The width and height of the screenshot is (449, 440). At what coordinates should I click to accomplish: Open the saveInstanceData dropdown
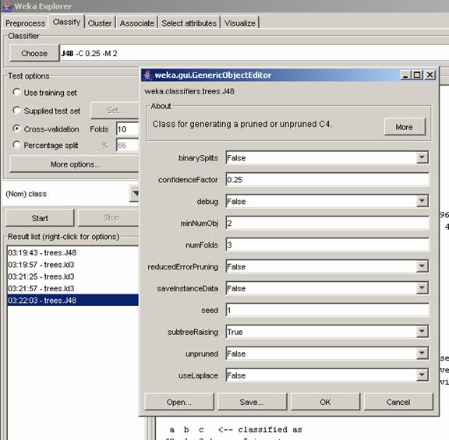click(422, 288)
